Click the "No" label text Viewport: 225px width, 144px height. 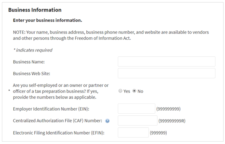(140, 91)
